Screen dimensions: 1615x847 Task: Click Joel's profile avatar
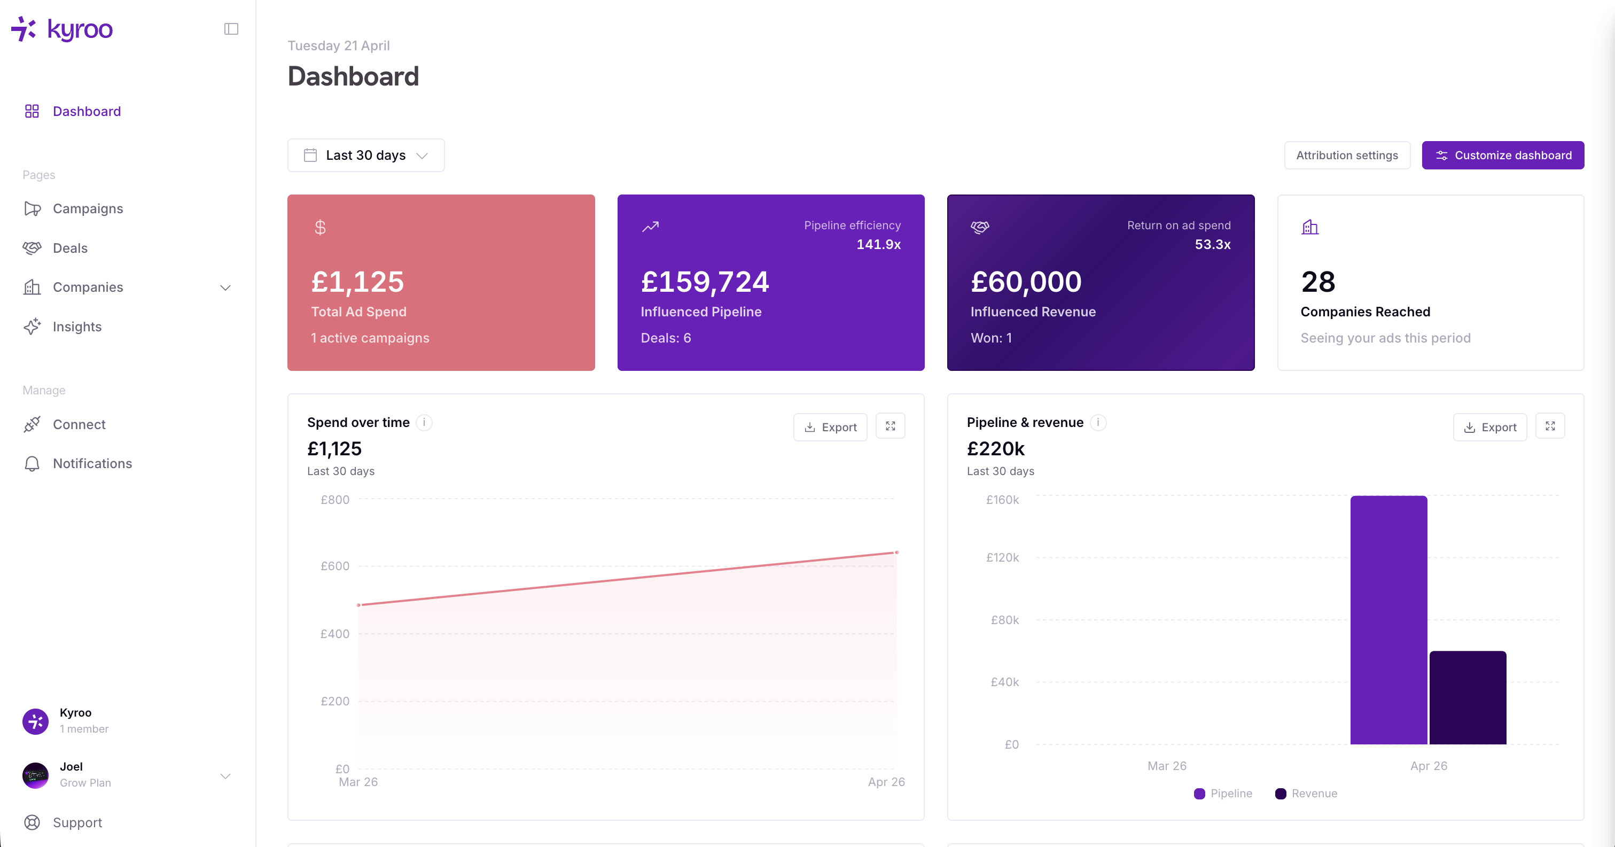pos(36,775)
